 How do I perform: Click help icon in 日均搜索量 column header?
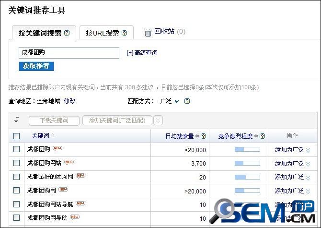(204, 136)
